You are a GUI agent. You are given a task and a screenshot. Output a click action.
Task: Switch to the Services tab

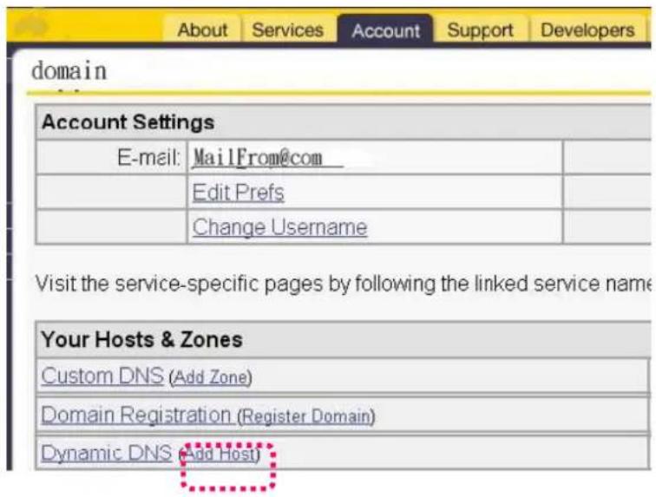[288, 29]
